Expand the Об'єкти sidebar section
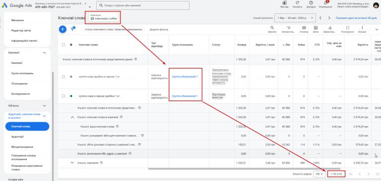Image resolution: width=381 pixels, height=181 pixels. click(44, 106)
